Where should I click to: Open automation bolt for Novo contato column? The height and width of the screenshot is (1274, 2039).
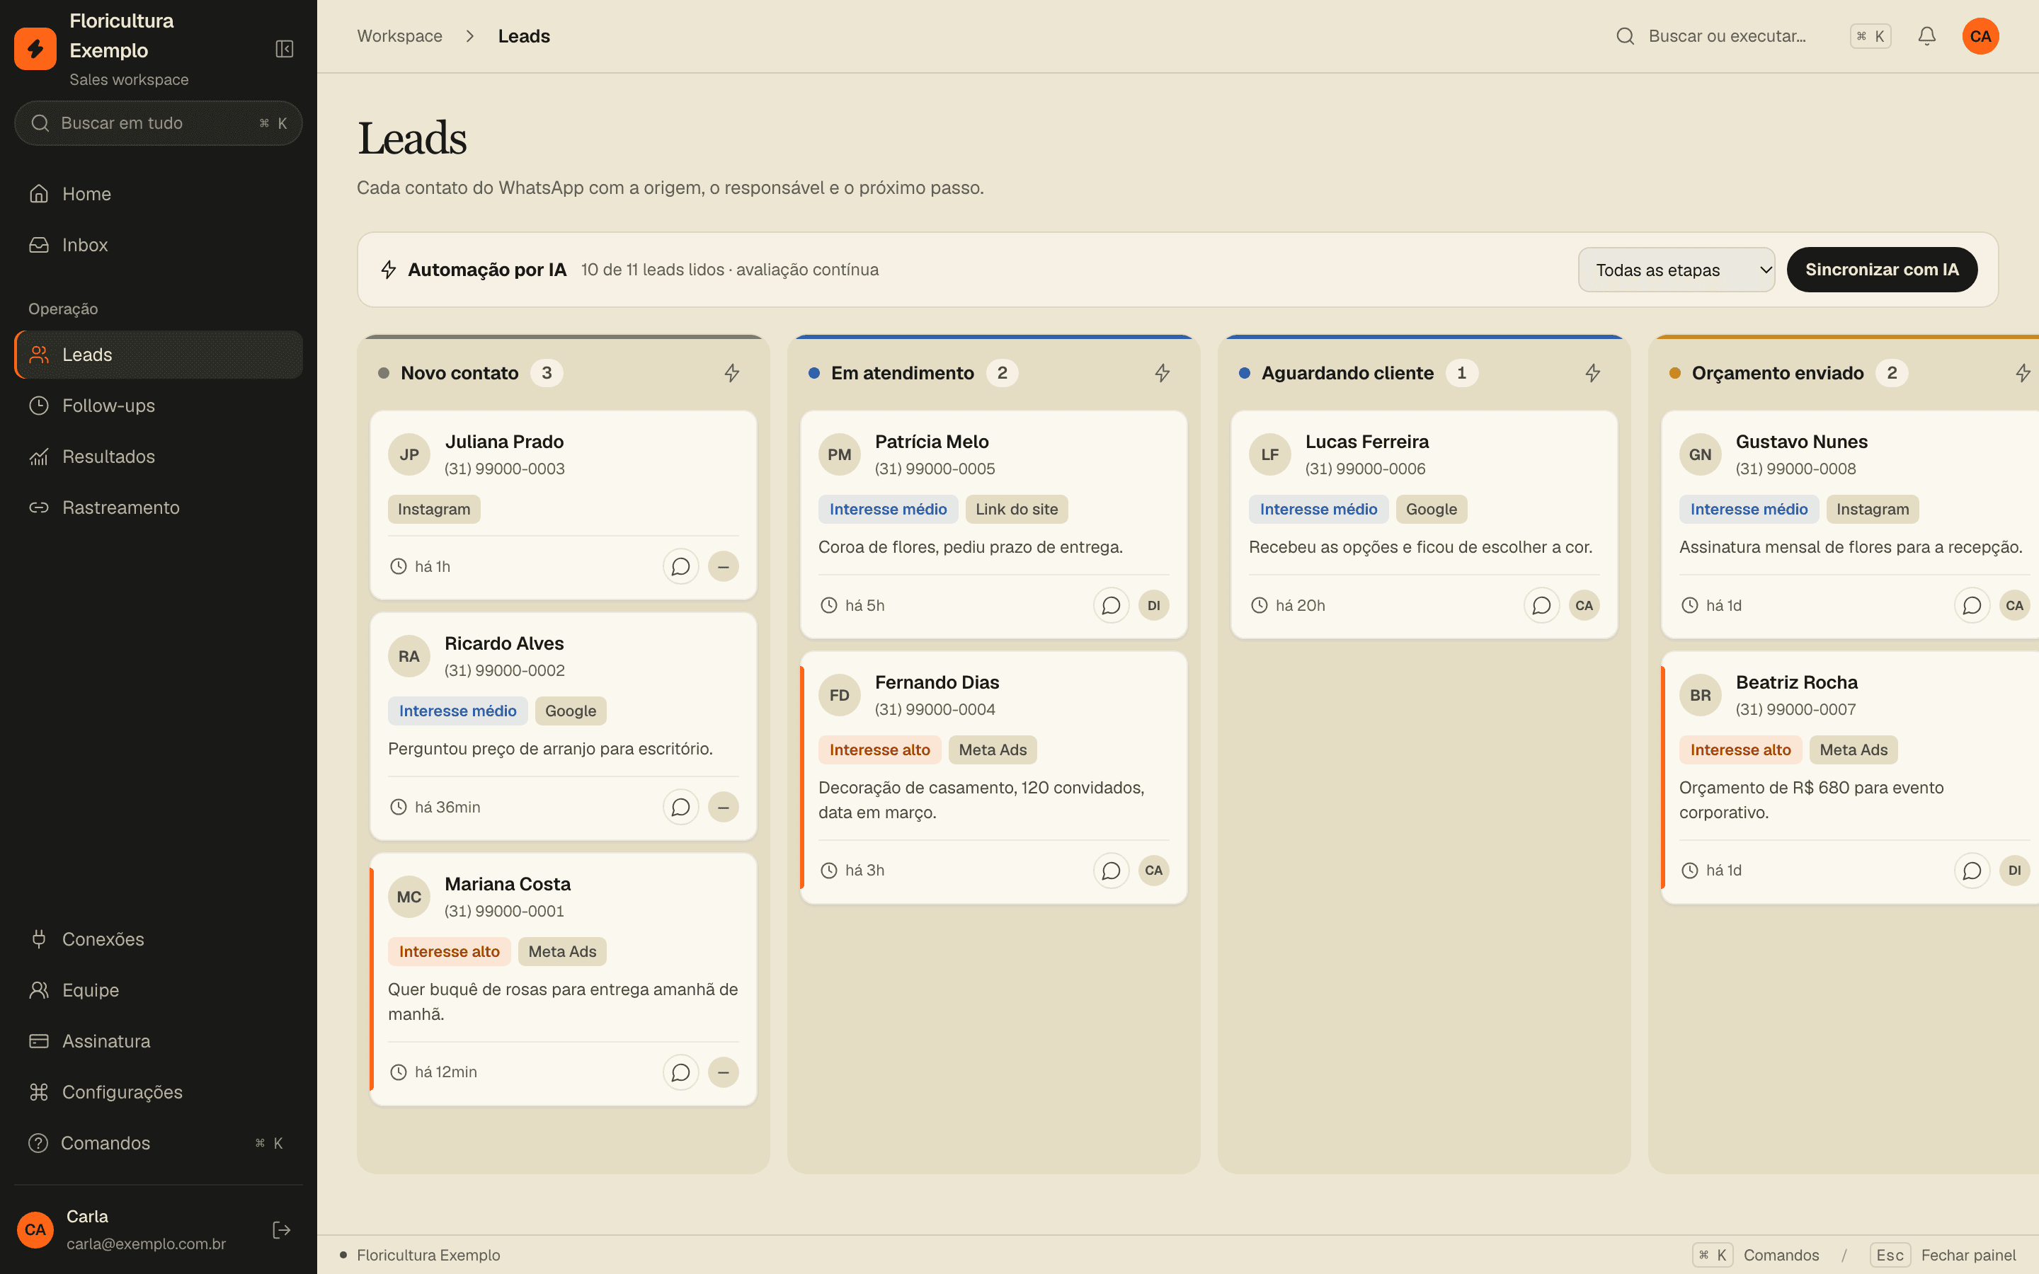pyautogui.click(x=731, y=373)
